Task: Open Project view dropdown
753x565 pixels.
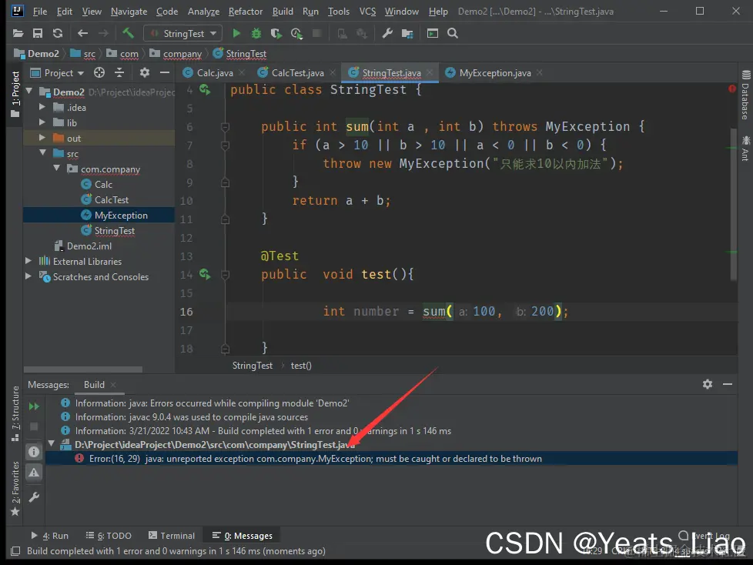Action: [57, 72]
